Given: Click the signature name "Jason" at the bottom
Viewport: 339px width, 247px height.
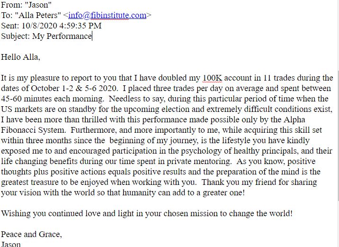Looking at the screenshot, I should point(11,244).
